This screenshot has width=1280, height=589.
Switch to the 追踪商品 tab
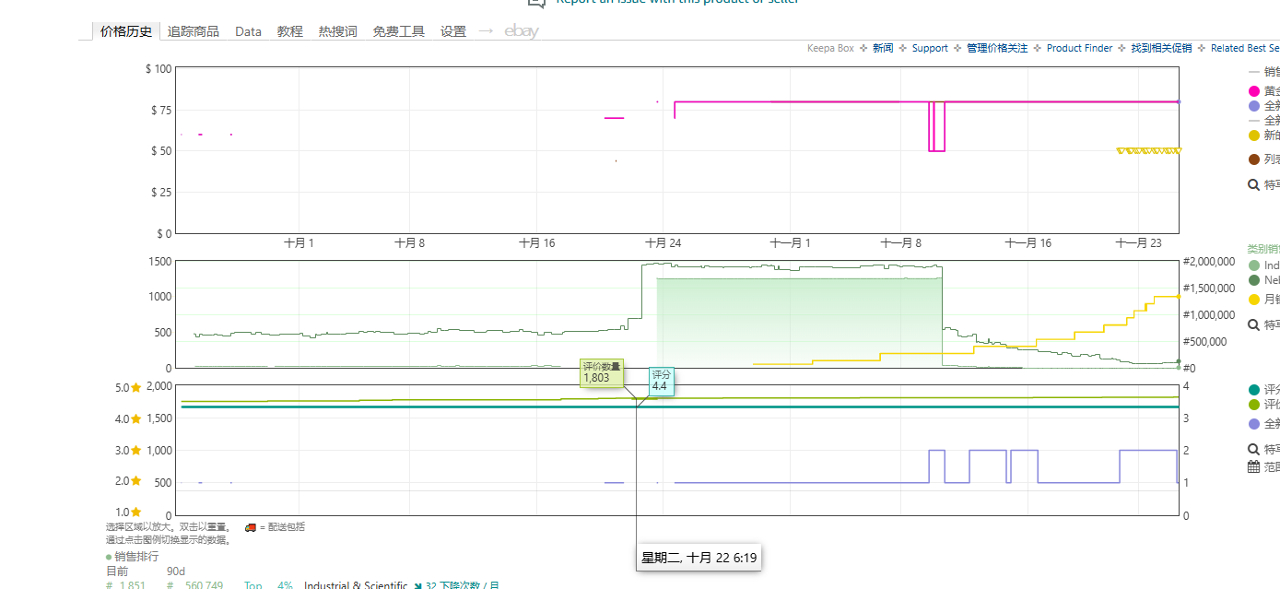coord(194,31)
